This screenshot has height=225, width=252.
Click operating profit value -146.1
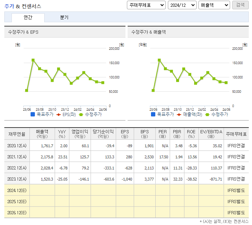click(x=84, y=179)
